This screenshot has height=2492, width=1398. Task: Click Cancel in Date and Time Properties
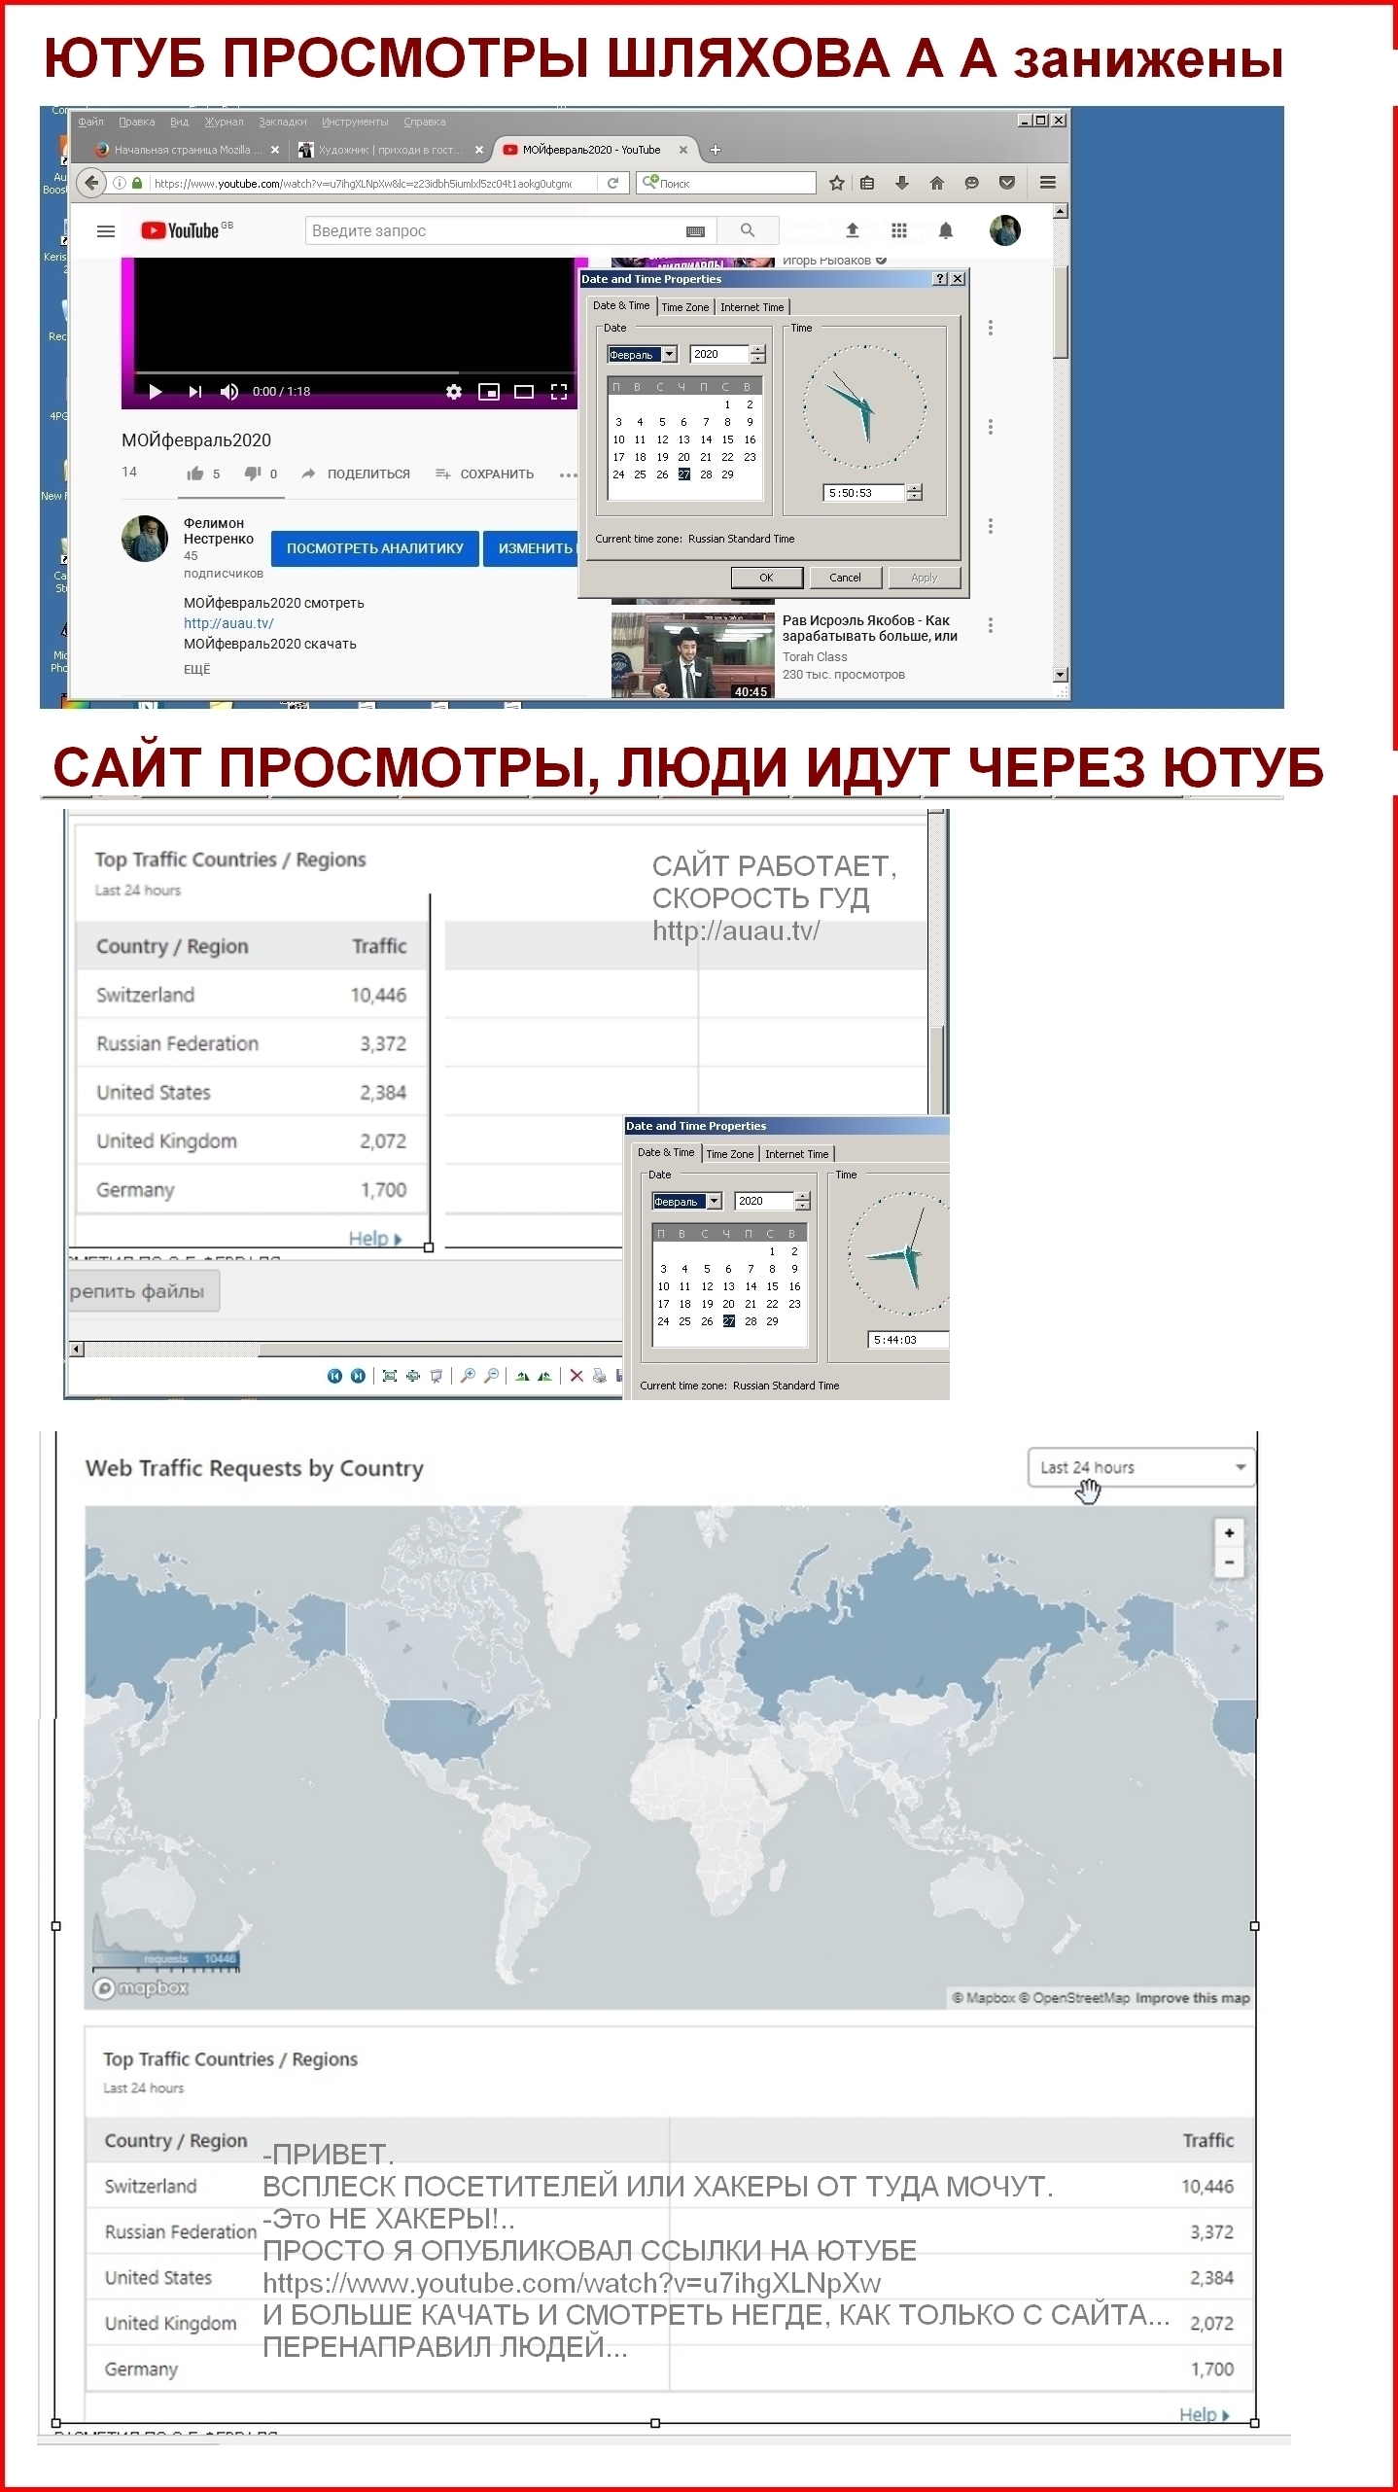coord(845,578)
